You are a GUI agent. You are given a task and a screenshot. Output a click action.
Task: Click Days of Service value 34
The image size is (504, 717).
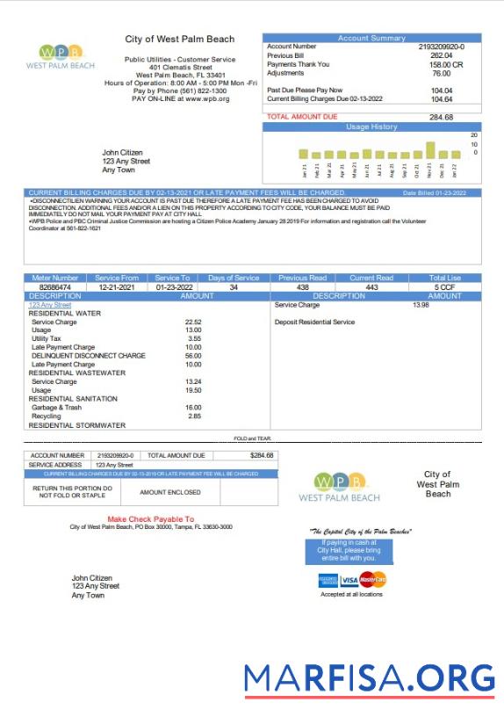click(x=234, y=287)
